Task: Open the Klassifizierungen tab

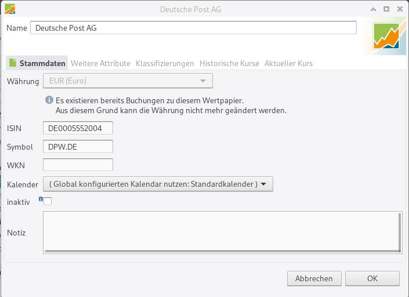Action: pos(165,63)
